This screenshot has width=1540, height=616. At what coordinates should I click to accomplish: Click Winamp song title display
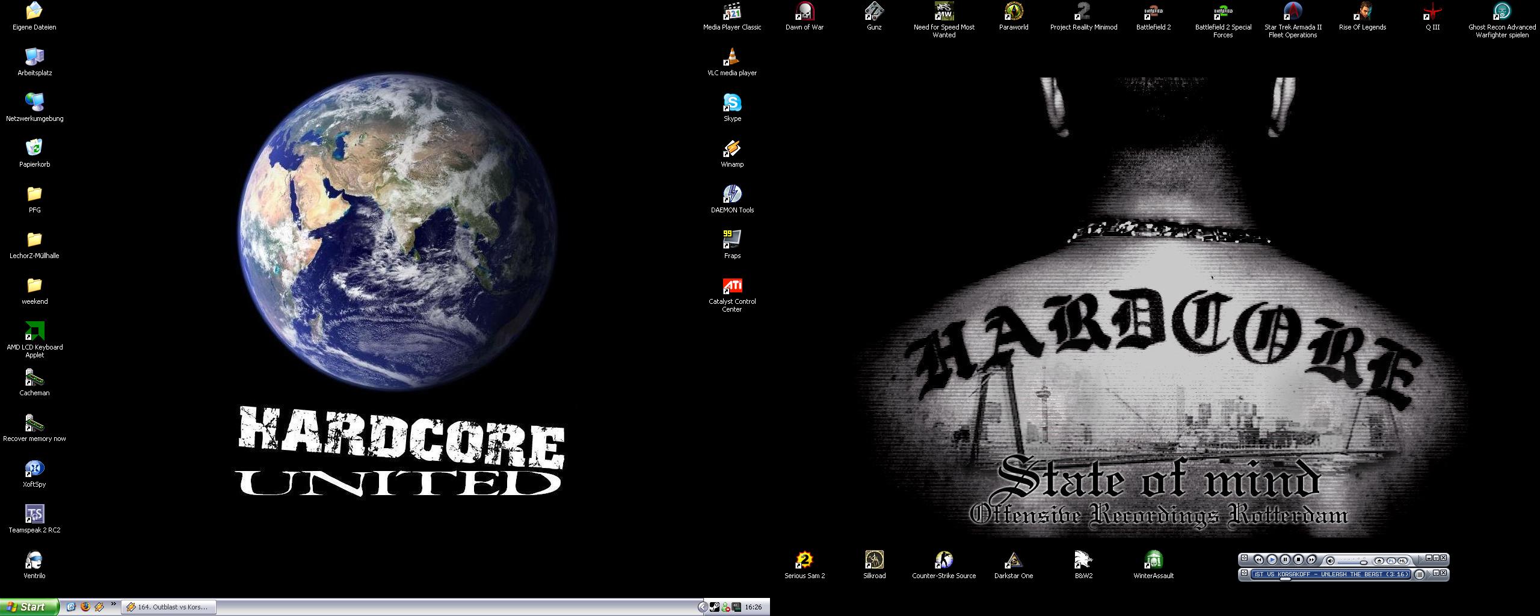[x=1331, y=574]
